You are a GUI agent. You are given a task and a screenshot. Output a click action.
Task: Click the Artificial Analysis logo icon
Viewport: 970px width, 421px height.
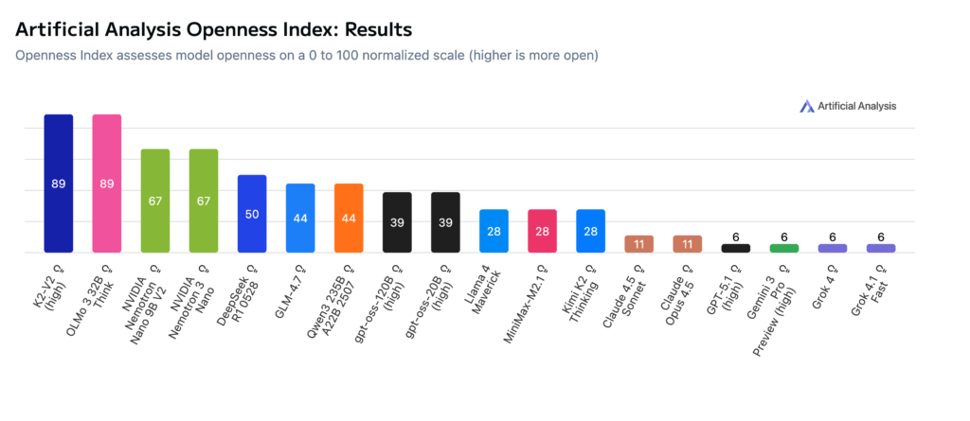(807, 107)
